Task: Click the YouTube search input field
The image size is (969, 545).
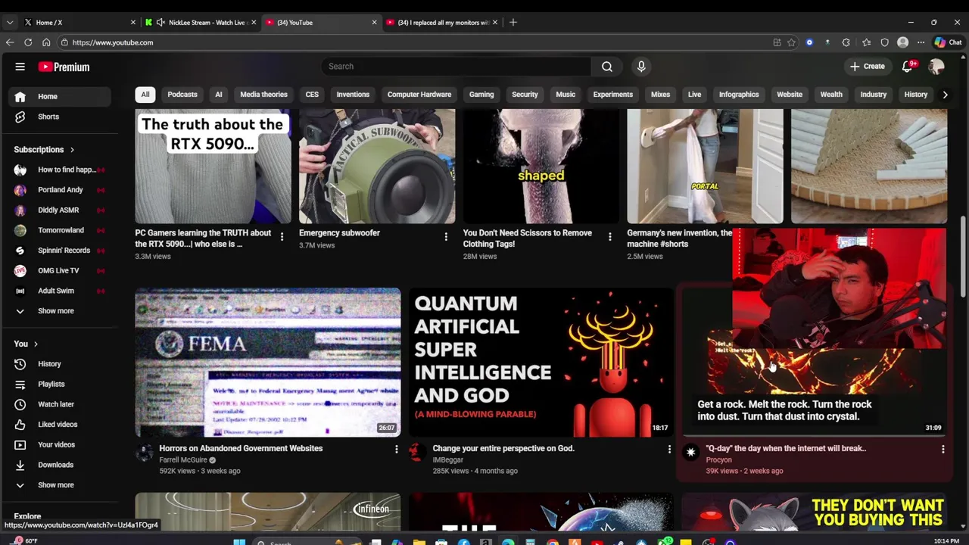Action: [456, 67]
